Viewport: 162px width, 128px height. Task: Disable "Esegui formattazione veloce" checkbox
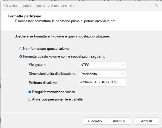tap(30, 92)
